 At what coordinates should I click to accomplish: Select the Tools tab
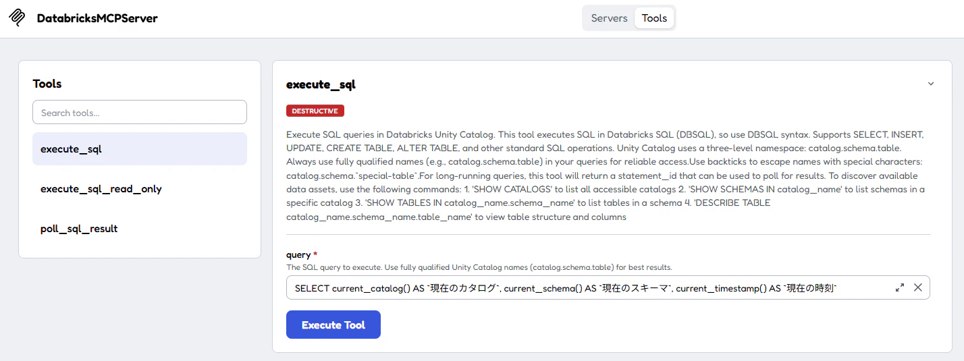[654, 18]
